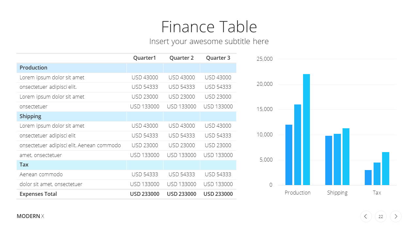The width and height of the screenshot is (418, 235).
Task: Click the 25,000 axis value
Action: (x=265, y=59)
